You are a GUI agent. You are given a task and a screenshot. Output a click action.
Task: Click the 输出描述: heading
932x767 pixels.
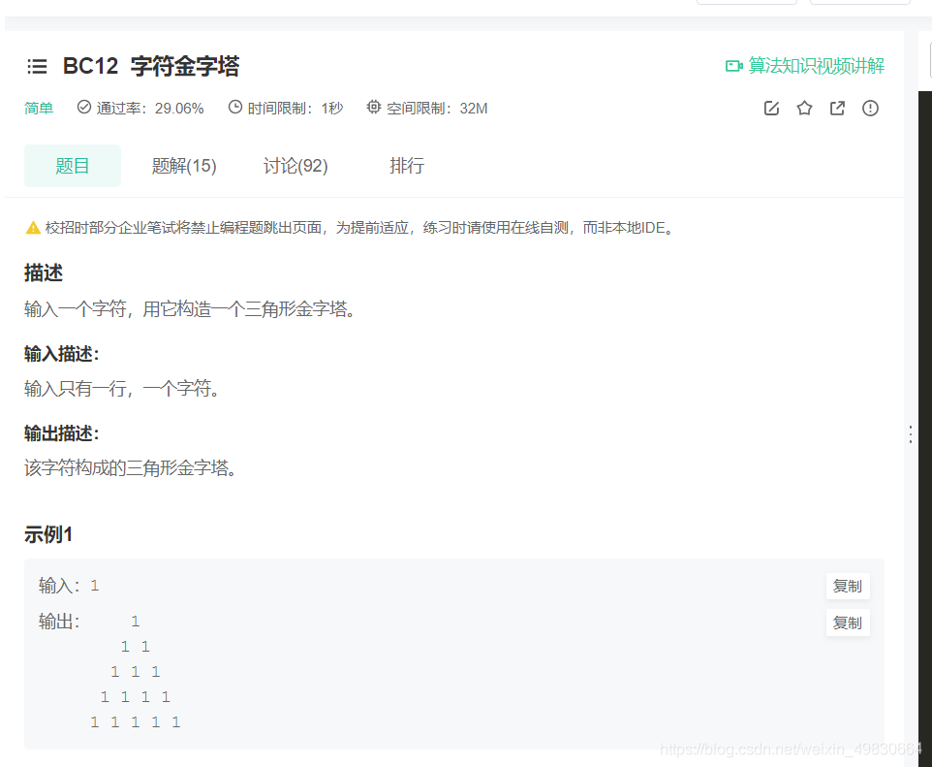pyautogui.click(x=61, y=433)
